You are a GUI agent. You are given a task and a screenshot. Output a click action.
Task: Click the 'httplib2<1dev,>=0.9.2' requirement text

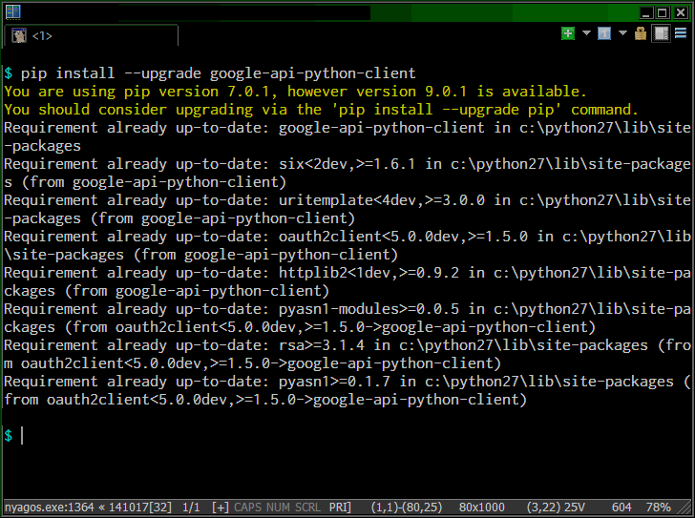[369, 273]
